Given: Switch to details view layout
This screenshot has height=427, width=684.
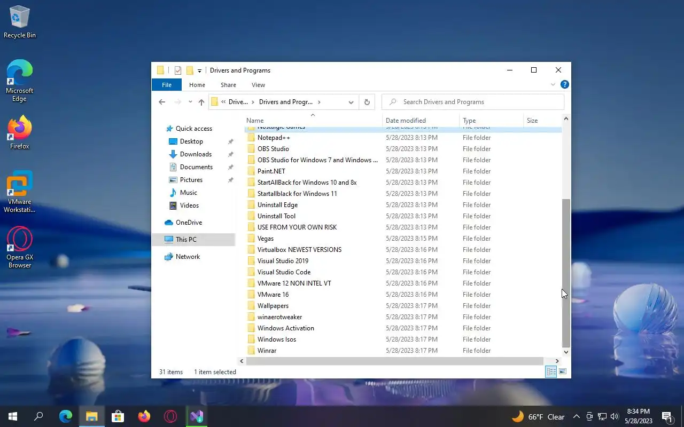Looking at the screenshot, I should pyautogui.click(x=551, y=372).
